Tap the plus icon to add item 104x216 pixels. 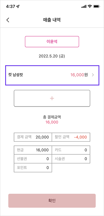(52, 98)
